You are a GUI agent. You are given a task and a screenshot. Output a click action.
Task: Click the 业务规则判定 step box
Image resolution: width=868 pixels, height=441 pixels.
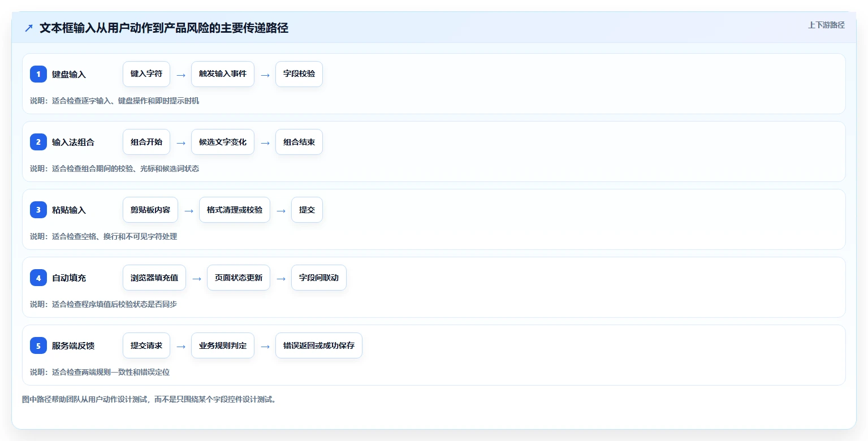(x=223, y=345)
